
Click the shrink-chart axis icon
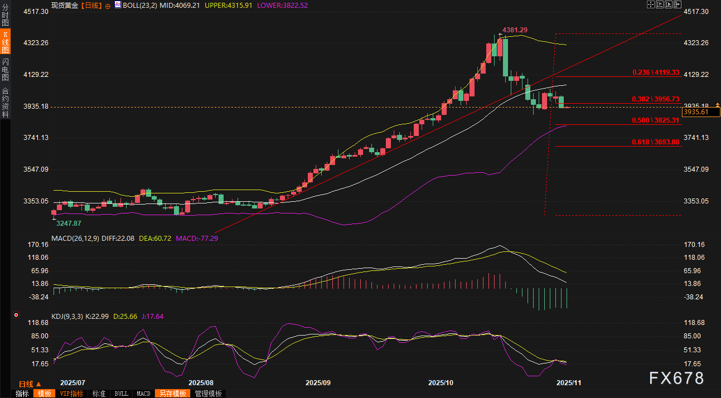pyautogui.click(x=661, y=5)
